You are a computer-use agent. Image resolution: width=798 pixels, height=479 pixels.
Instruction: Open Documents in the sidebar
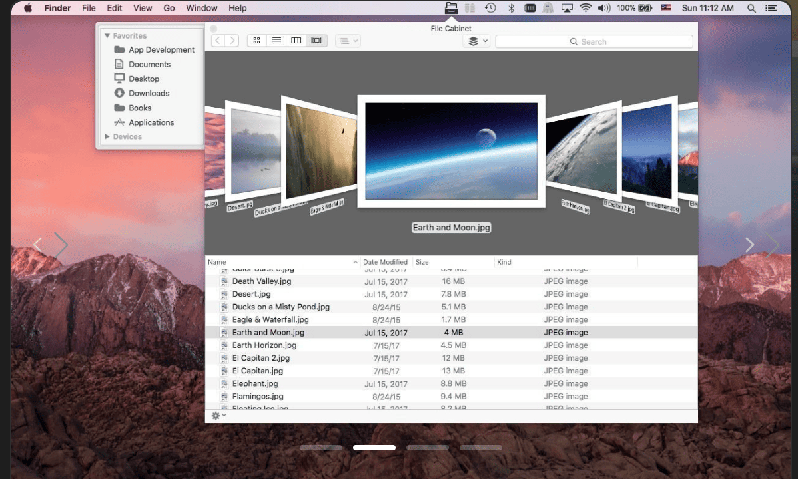[x=143, y=64]
